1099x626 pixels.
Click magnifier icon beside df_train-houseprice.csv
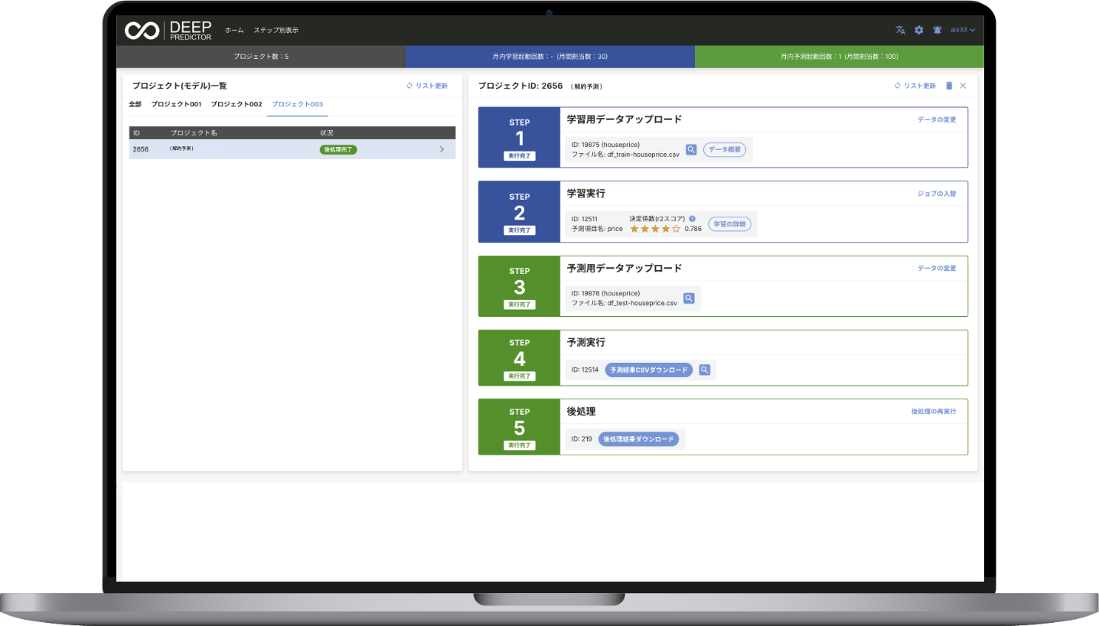690,150
